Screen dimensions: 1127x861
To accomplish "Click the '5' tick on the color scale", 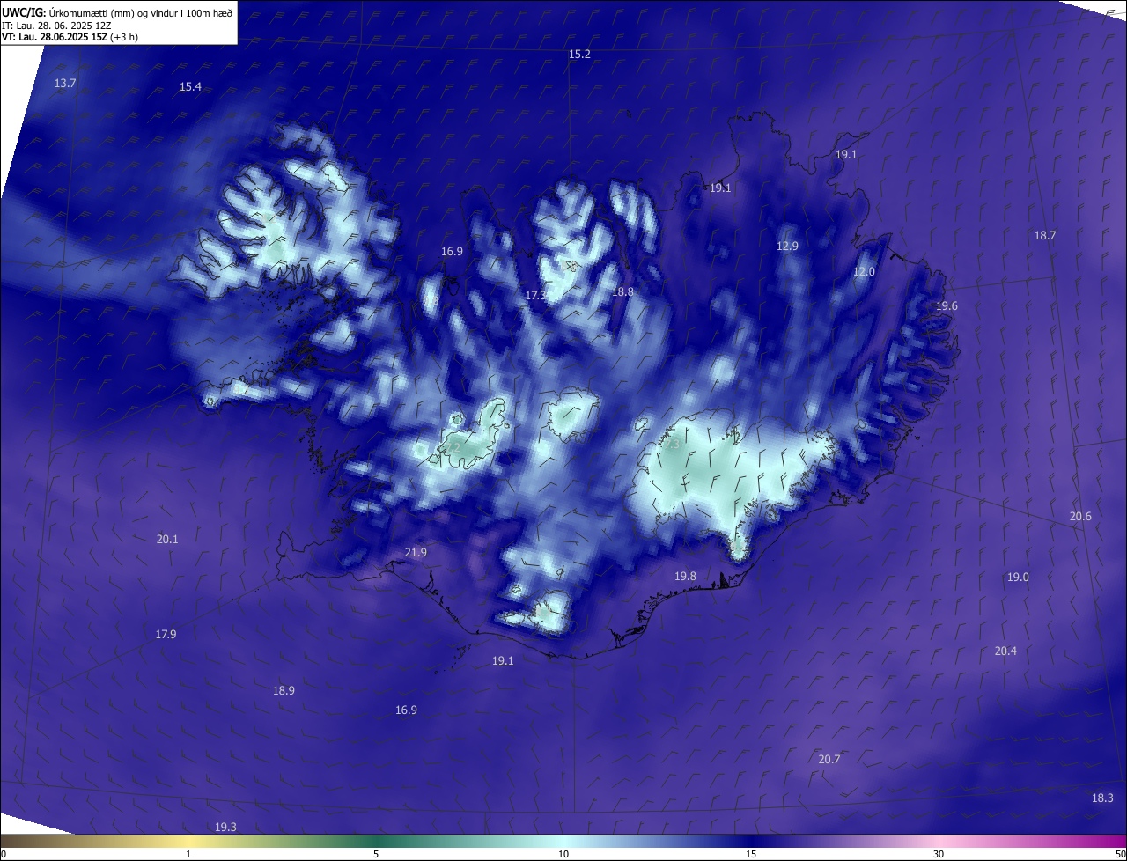I will click(x=376, y=854).
